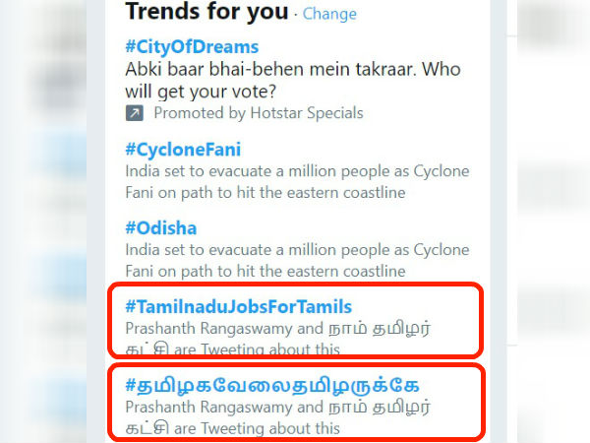Click the Change link beside Trends
The width and height of the screenshot is (590, 443).
[x=329, y=14]
